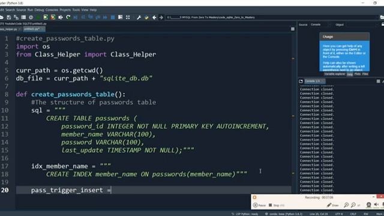Switch to the Plots pane tab
Image resolution: width=384 pixels, height=216 pixels.
click(358, 74)
